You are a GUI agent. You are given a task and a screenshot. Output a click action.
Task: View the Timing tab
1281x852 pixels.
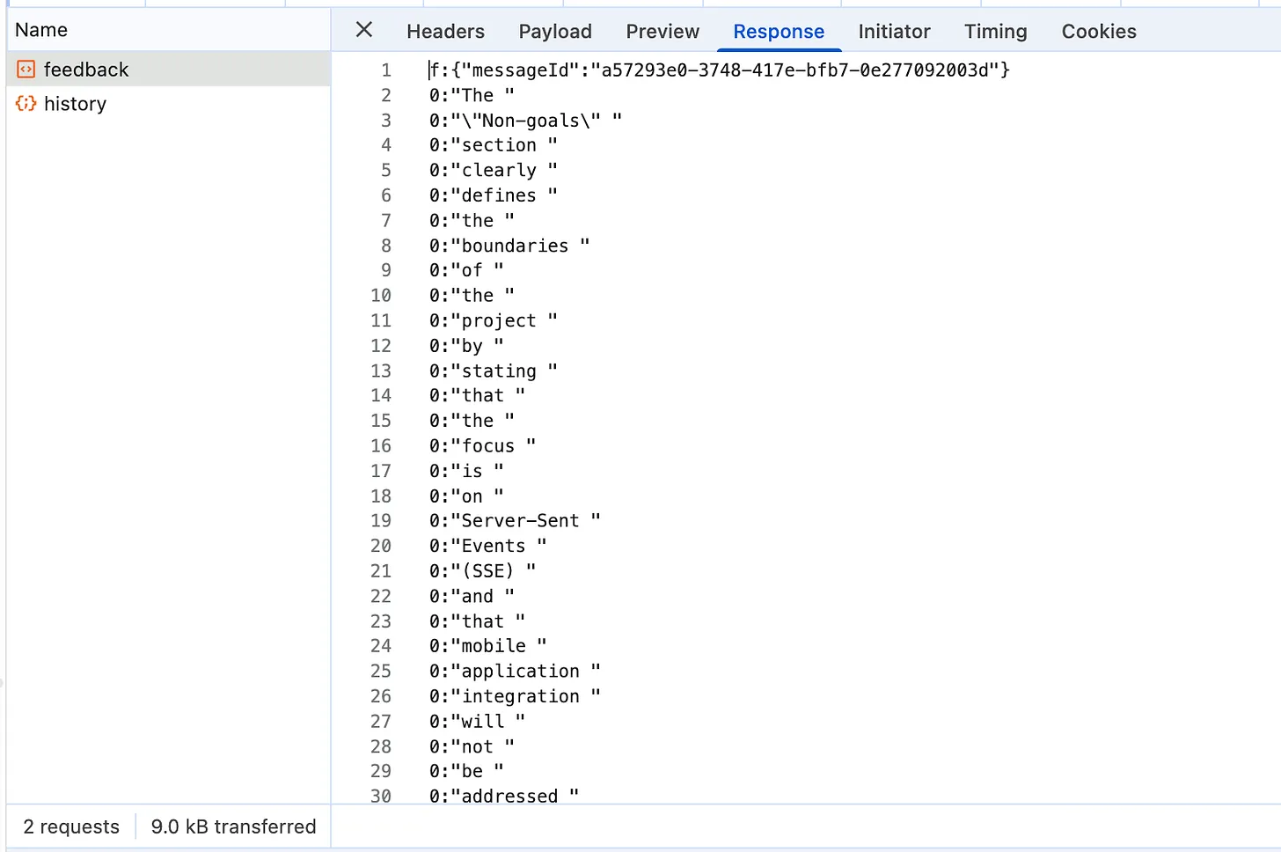point(995,32)
